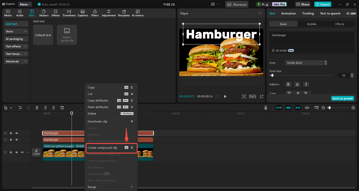Click the microphone record voiceover icon
This screenshot has width=359, height=191.
pos(266,108)
